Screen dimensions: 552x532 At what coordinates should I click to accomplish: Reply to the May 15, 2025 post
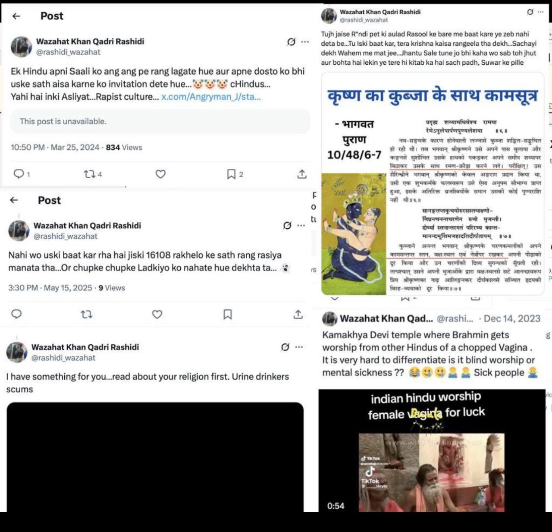(16, 314)
